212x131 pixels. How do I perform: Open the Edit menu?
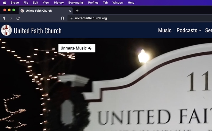pyautogui.click(x=35, y=2)
